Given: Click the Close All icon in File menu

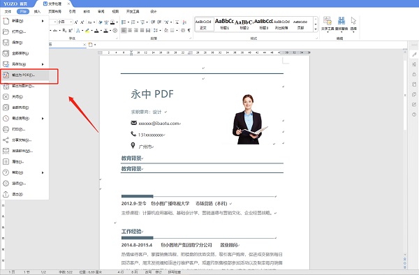Looking at the screenshot, I should coord(6,107).
